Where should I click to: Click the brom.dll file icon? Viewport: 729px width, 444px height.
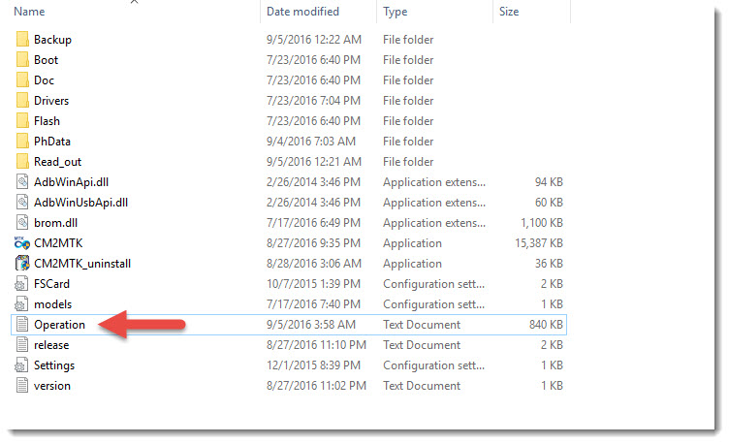pos(22,223)
